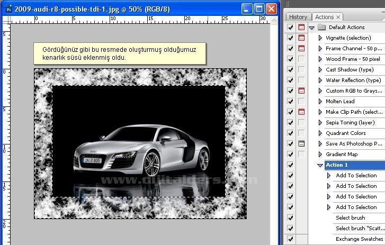Toggle dialog icon for Default Actions set

click(301, 27)
